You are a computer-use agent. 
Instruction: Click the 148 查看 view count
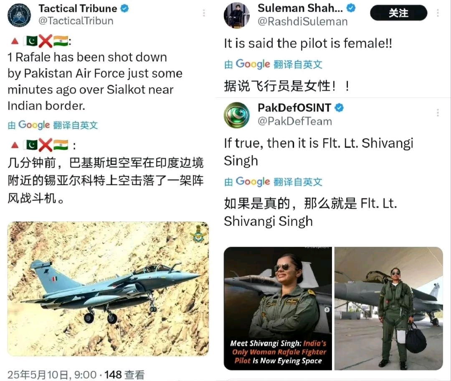pos(124,375)
